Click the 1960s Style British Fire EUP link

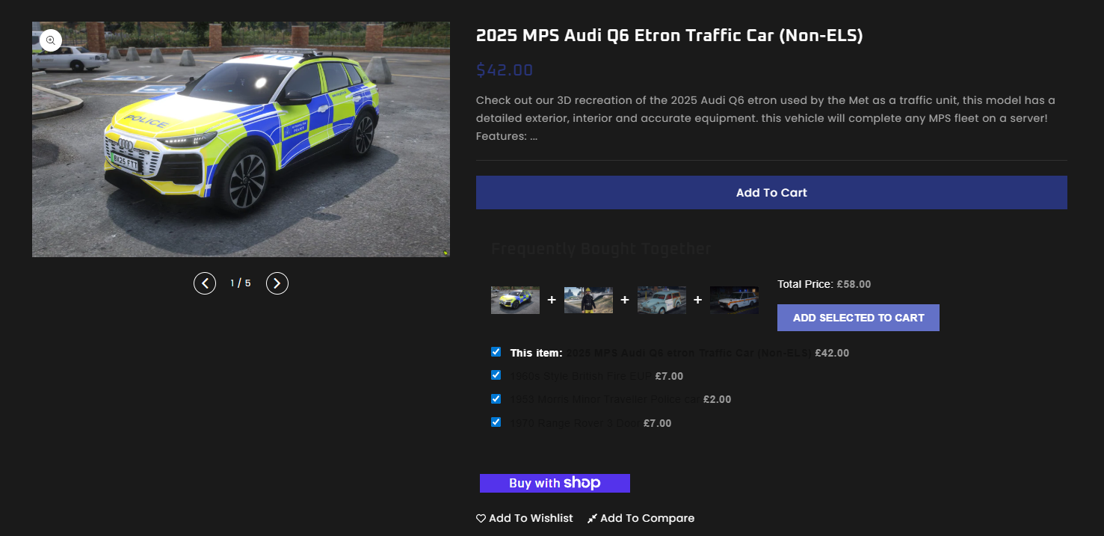coord(581,376)
